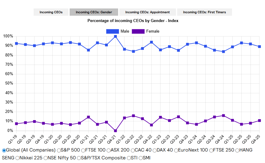Select the EuroNext 100 radio button
Viewport: 265px width, 163px height.
177,150
